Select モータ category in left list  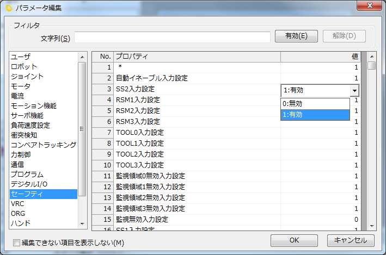pos(21,86)
